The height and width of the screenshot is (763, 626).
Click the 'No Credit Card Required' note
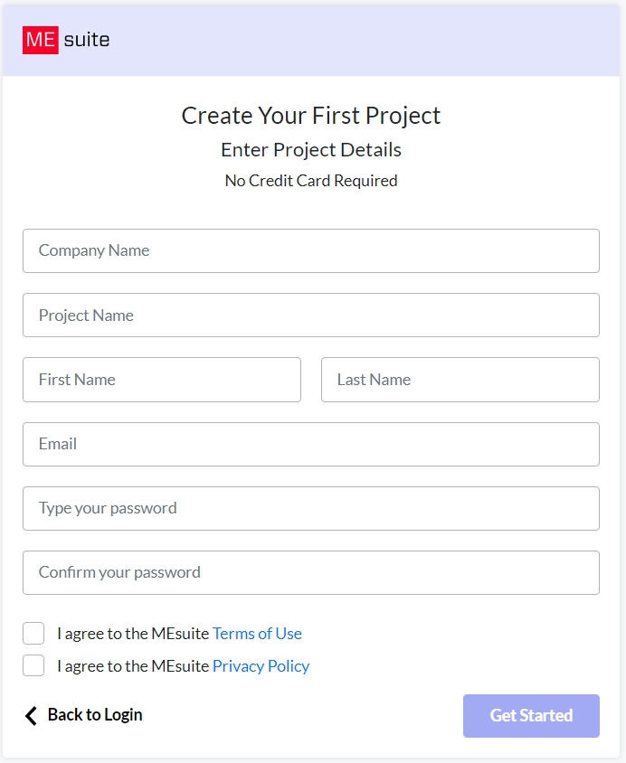point(311,181)
